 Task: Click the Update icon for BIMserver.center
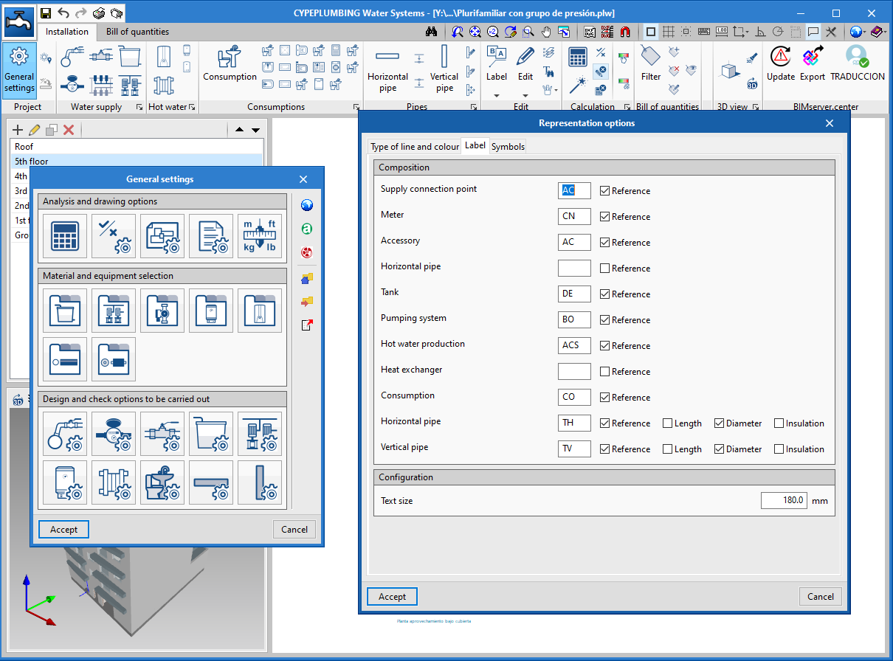click(781, 63)
